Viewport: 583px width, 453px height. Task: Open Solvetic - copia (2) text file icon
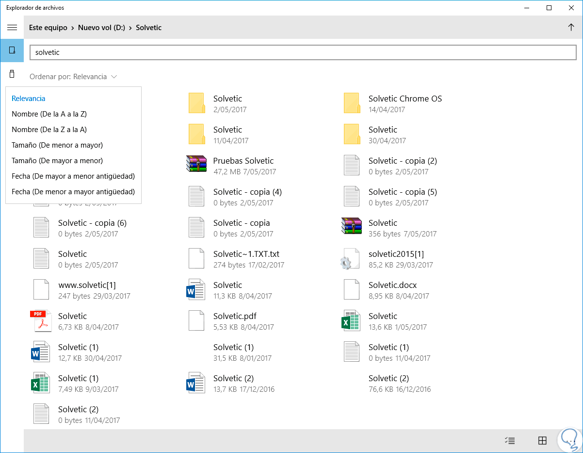pos(351,166)
